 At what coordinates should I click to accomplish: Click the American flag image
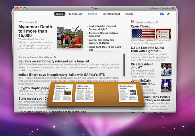[x=143, y=33]
